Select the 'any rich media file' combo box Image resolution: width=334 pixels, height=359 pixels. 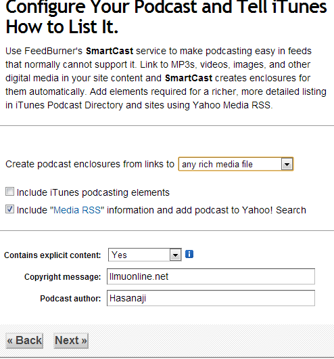coord(236,164)
